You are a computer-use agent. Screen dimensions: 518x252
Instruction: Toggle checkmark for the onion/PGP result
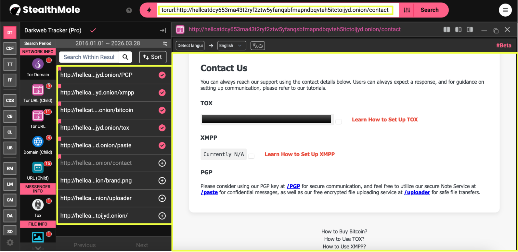click(162, 75)
